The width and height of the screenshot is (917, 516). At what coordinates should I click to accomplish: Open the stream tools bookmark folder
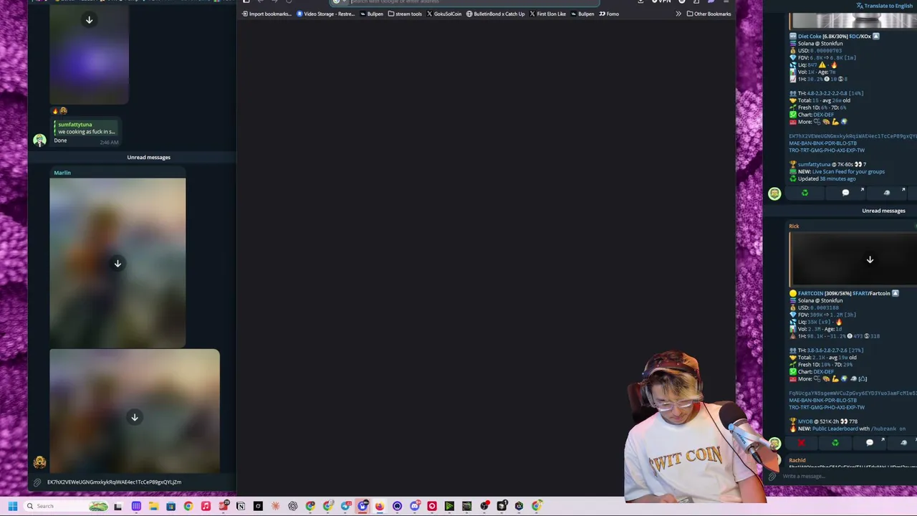click(405, 14)
